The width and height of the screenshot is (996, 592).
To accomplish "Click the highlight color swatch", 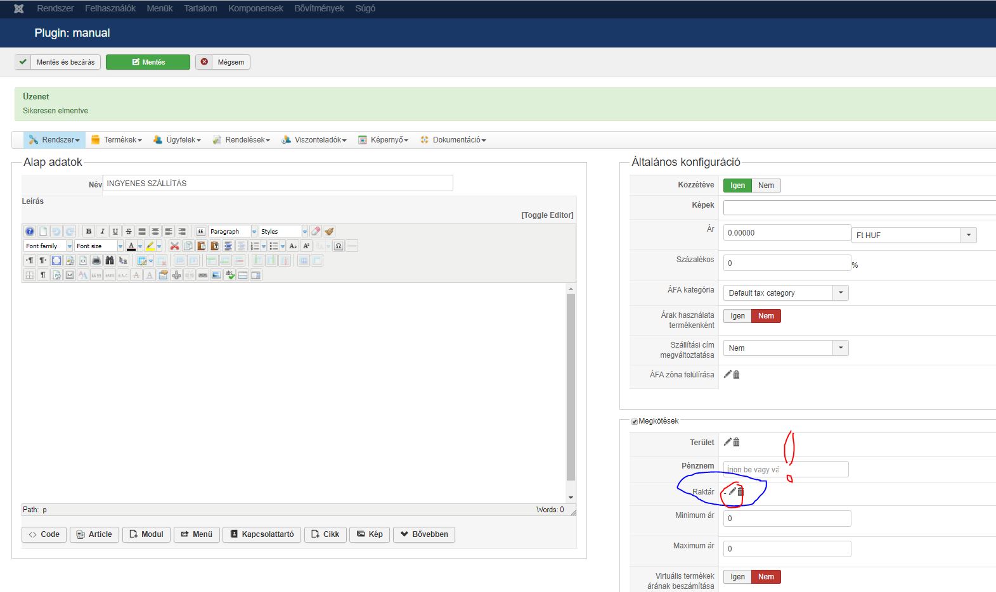I will 150,246.
